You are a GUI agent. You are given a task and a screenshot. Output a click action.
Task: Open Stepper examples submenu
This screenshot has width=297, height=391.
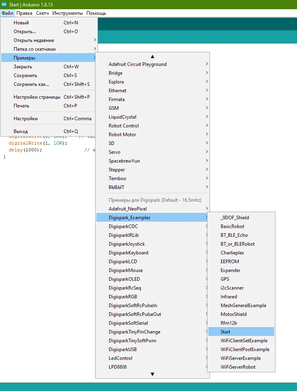click(x=152, y=170)
